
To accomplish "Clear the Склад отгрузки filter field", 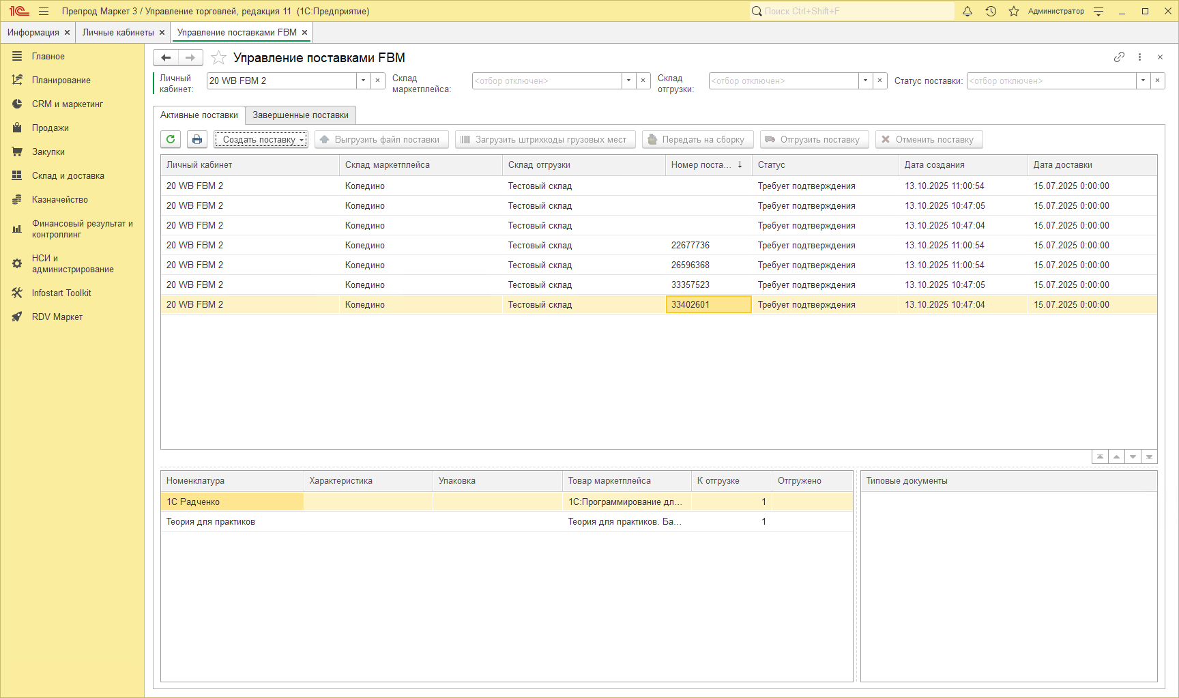I will [880, 81].
